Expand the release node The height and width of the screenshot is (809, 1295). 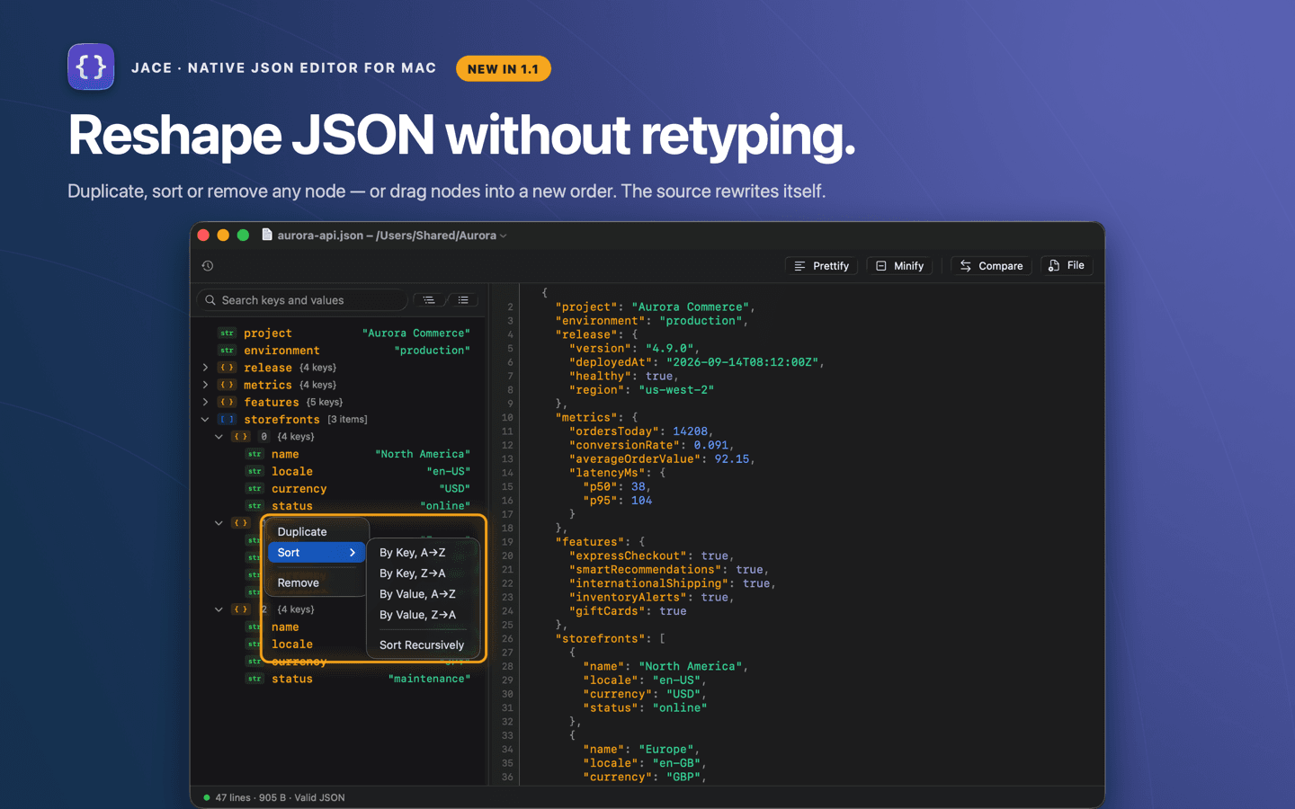pos(205,368)
